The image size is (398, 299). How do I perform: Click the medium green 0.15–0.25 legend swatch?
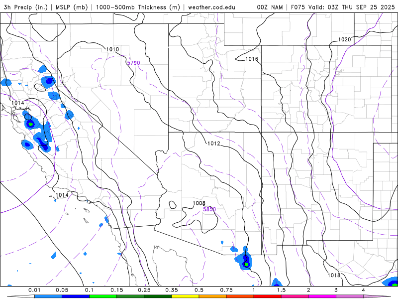(130, 296)
